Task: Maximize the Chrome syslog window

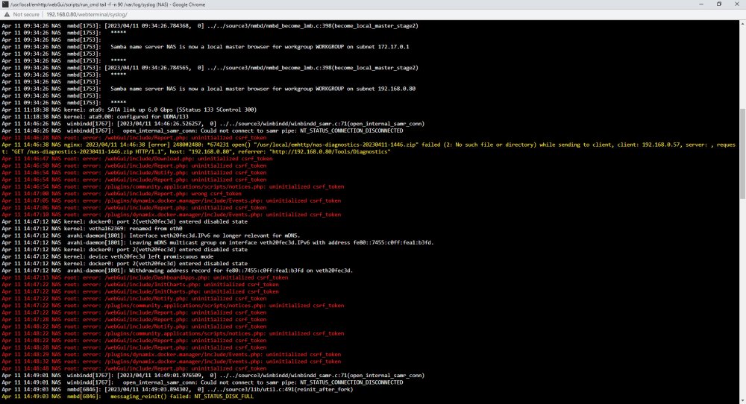Action: 719,4
